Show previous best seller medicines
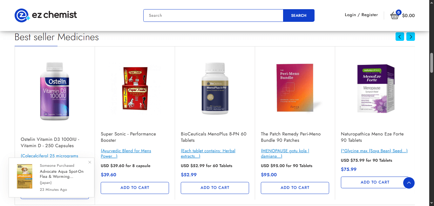 click(400, 37)
